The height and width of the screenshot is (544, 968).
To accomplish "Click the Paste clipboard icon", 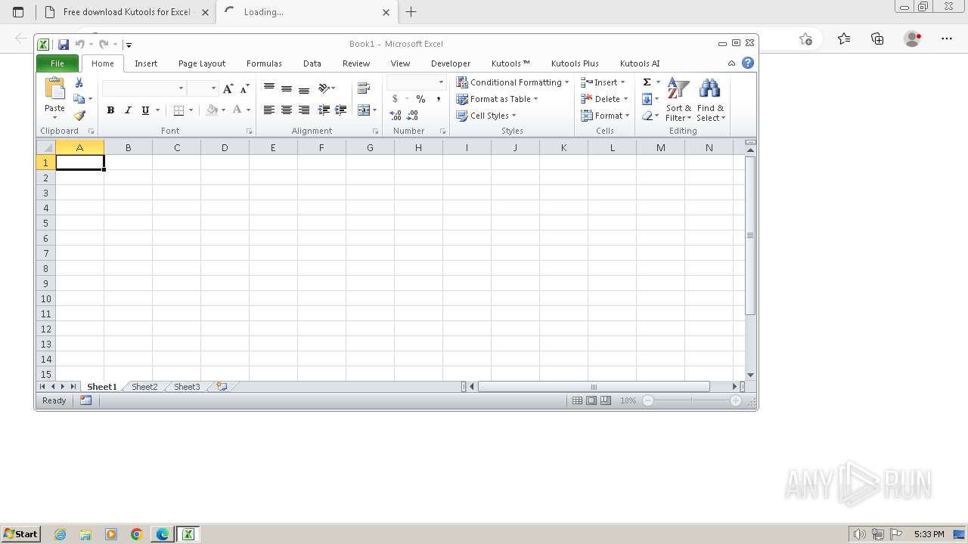I will (54, 88).
